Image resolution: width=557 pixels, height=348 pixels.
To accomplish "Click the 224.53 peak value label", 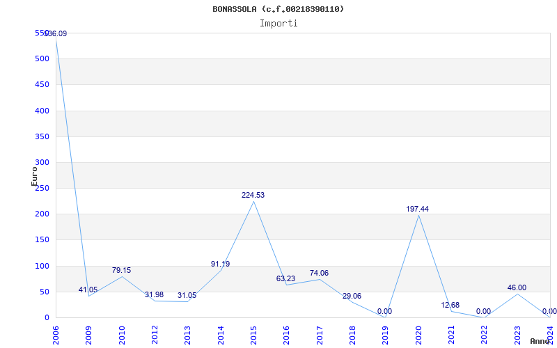I will coord(253,196).
